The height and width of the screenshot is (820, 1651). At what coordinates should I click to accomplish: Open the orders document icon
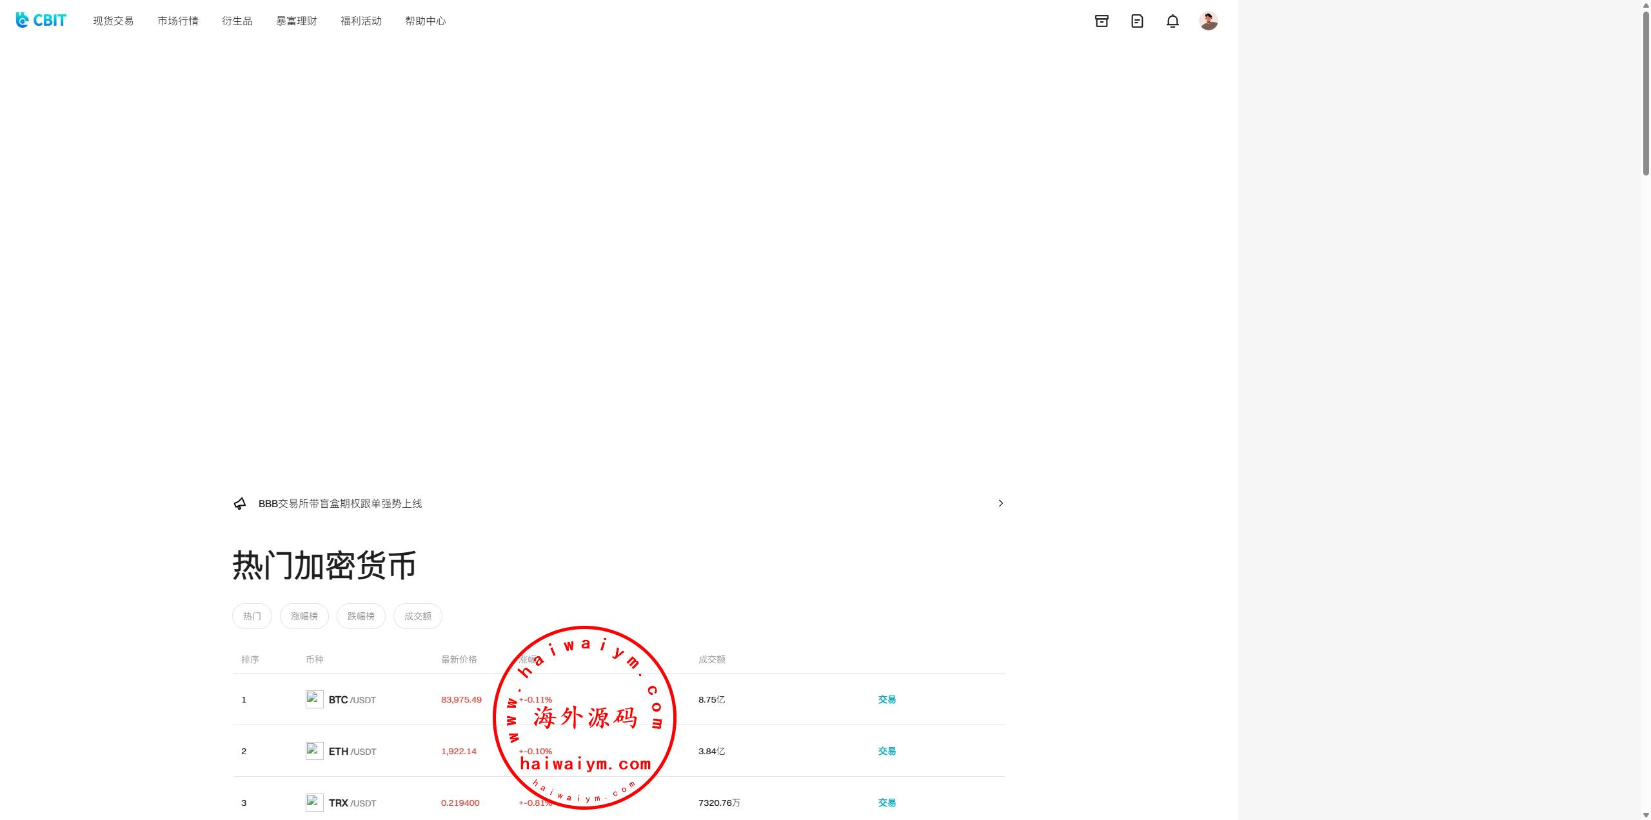coord(1137,21)
